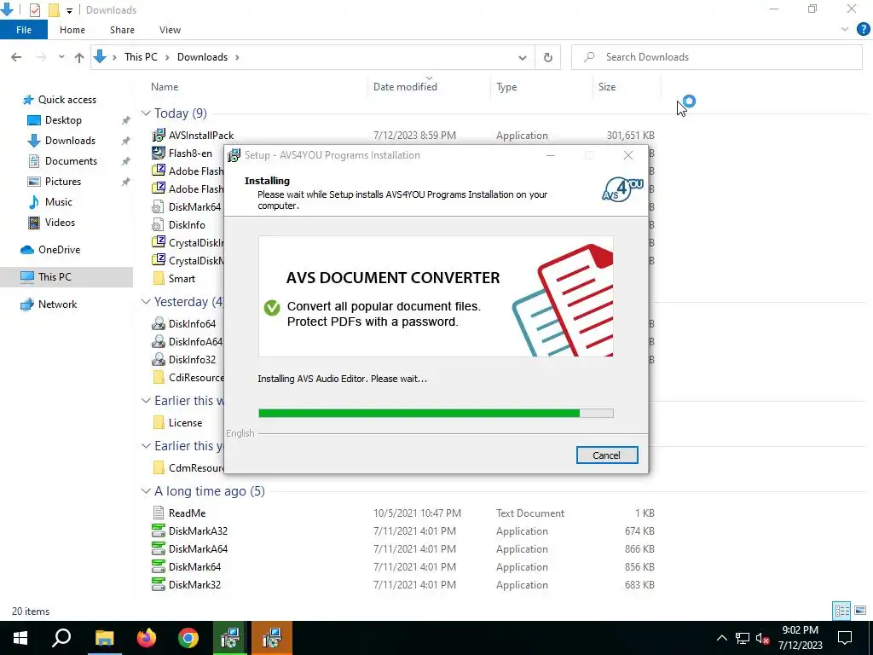Open the Windows Start menu

tap(20, 638)
